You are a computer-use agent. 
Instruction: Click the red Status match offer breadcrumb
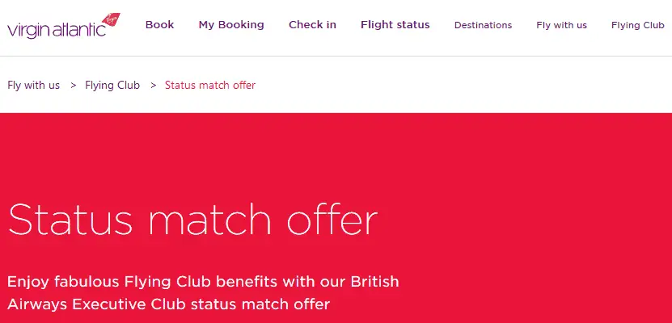click(x=210, y=85)
